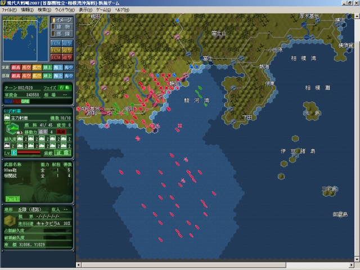360x270 pixels.
Task: Toggle 高空 in the 索敵 row
Action: tap(26, 67)
